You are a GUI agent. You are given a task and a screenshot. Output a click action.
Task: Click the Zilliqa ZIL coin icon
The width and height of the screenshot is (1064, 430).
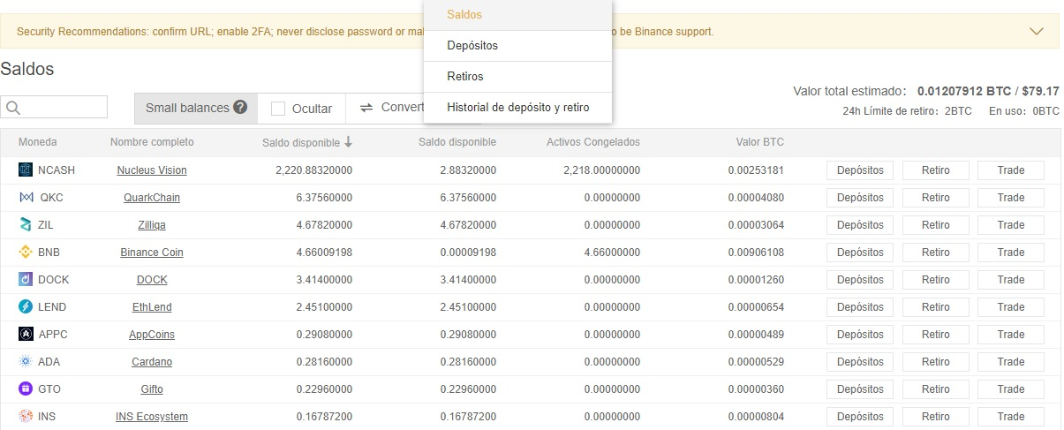pos(25,224)
